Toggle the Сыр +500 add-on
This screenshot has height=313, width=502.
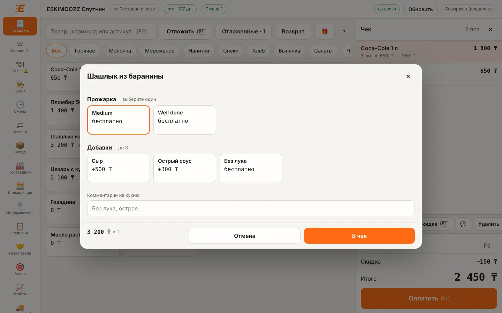tap(119, 168)
